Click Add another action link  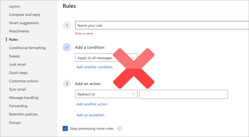(92, 104)
